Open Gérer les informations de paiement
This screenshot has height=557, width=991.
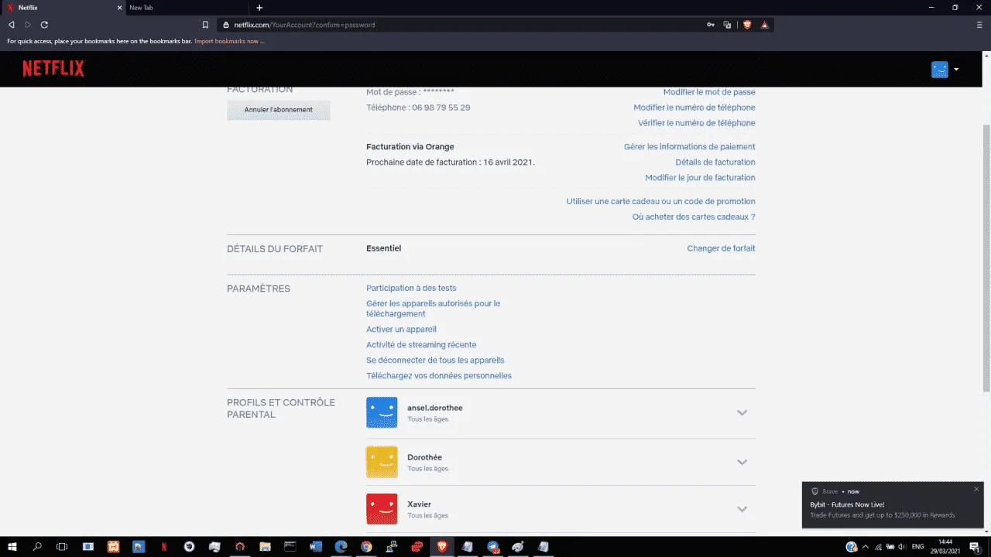[690, 147]
